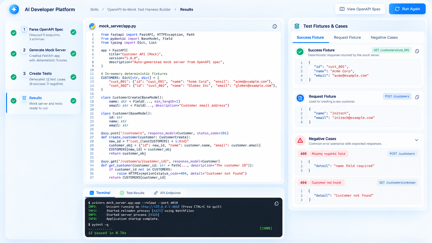432x243 pixels.
Task: Click the Python file icon beside mock_server/app.py
Action: point(92,26)
